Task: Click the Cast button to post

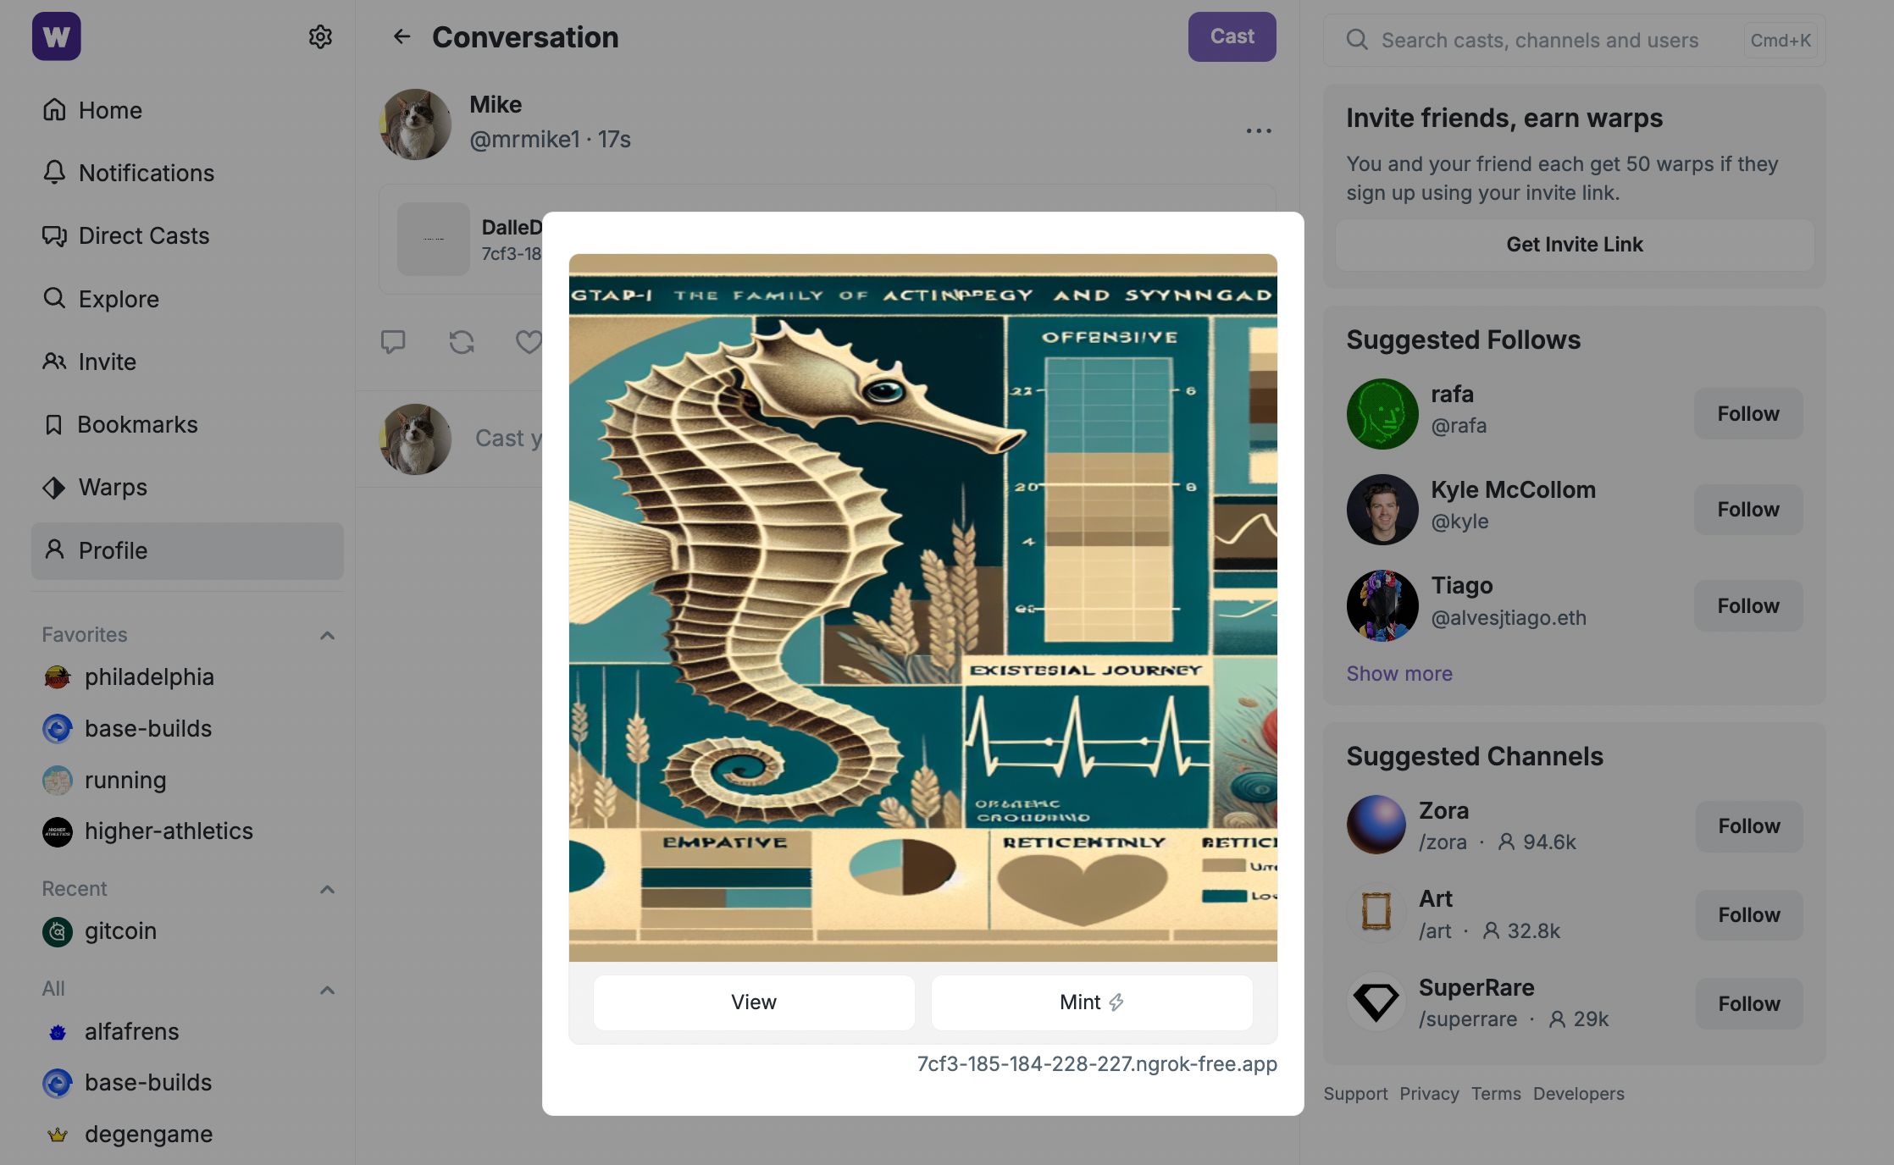Action: tap(1232, 36)
